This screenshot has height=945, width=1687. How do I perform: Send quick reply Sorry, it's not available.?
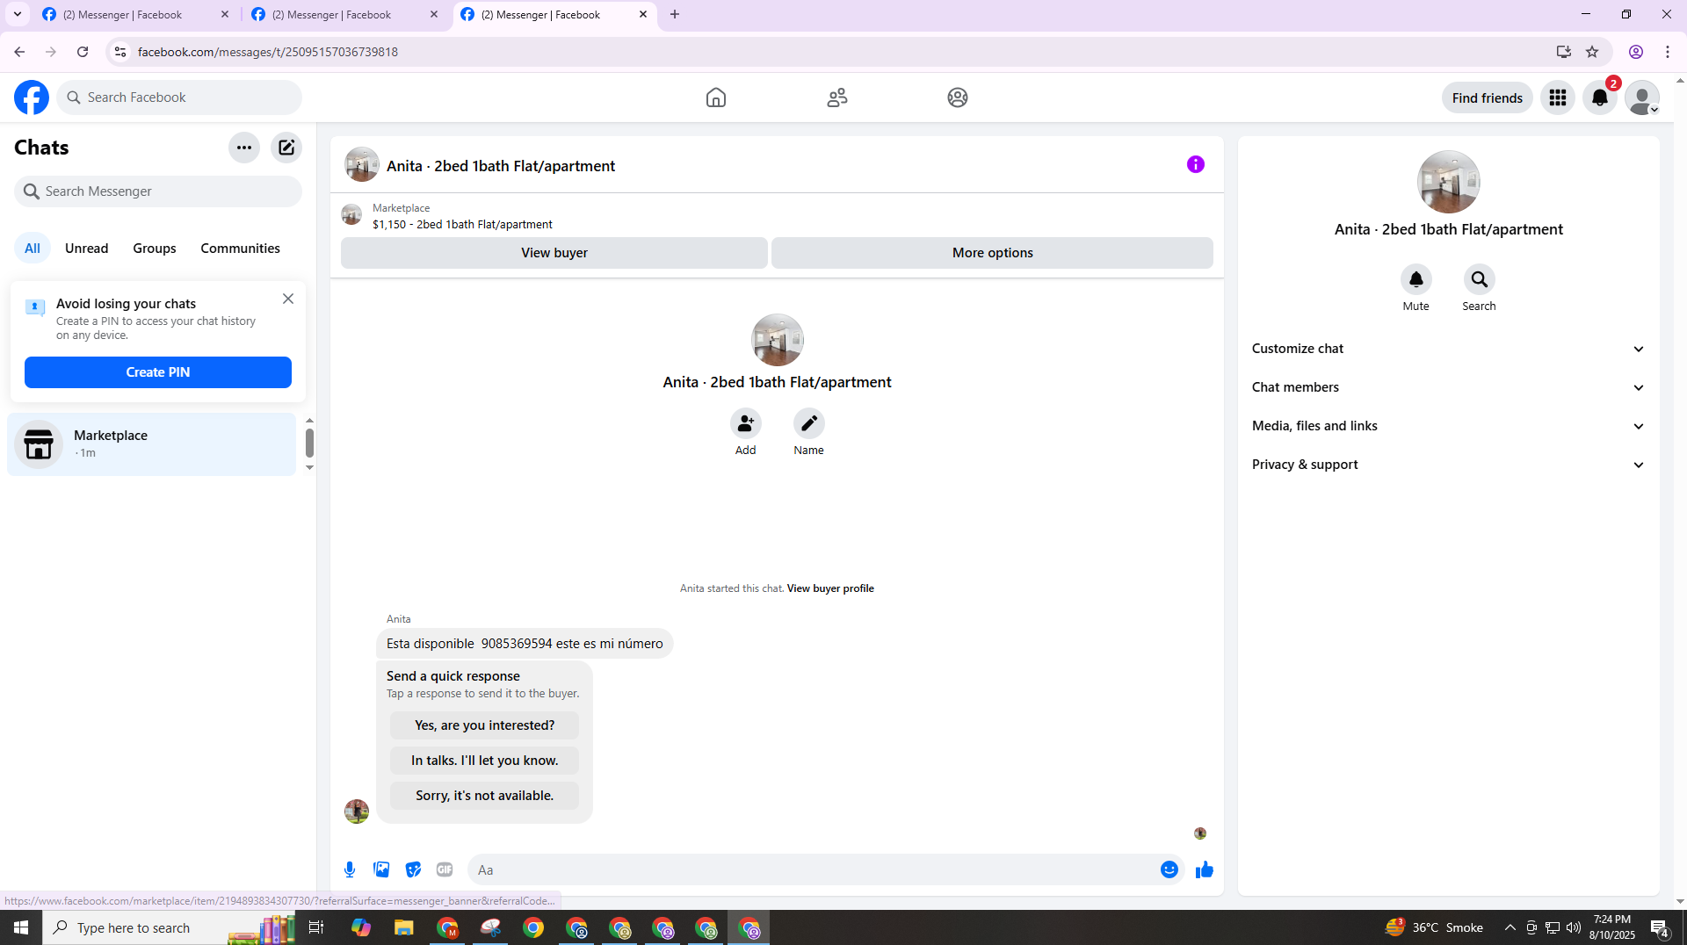coord(484,796)
